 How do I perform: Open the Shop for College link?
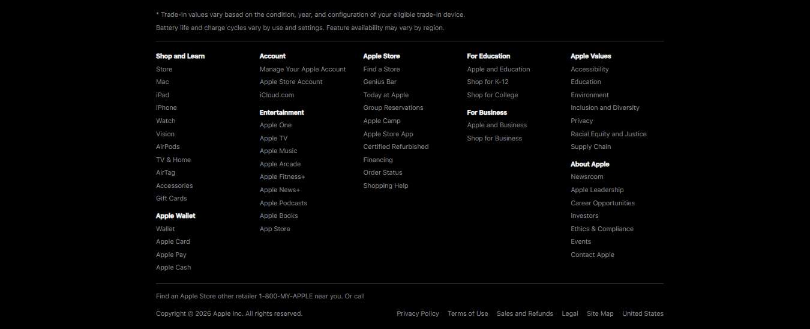pyautogui.click(x=493, y=95)
